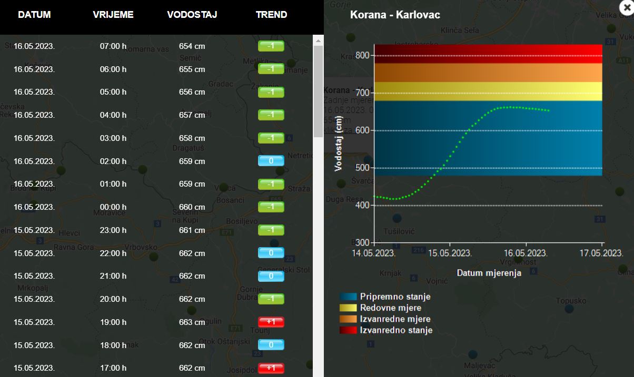Click the TREND column header
This screenshot has height=377, width=634.
(271, 15)
